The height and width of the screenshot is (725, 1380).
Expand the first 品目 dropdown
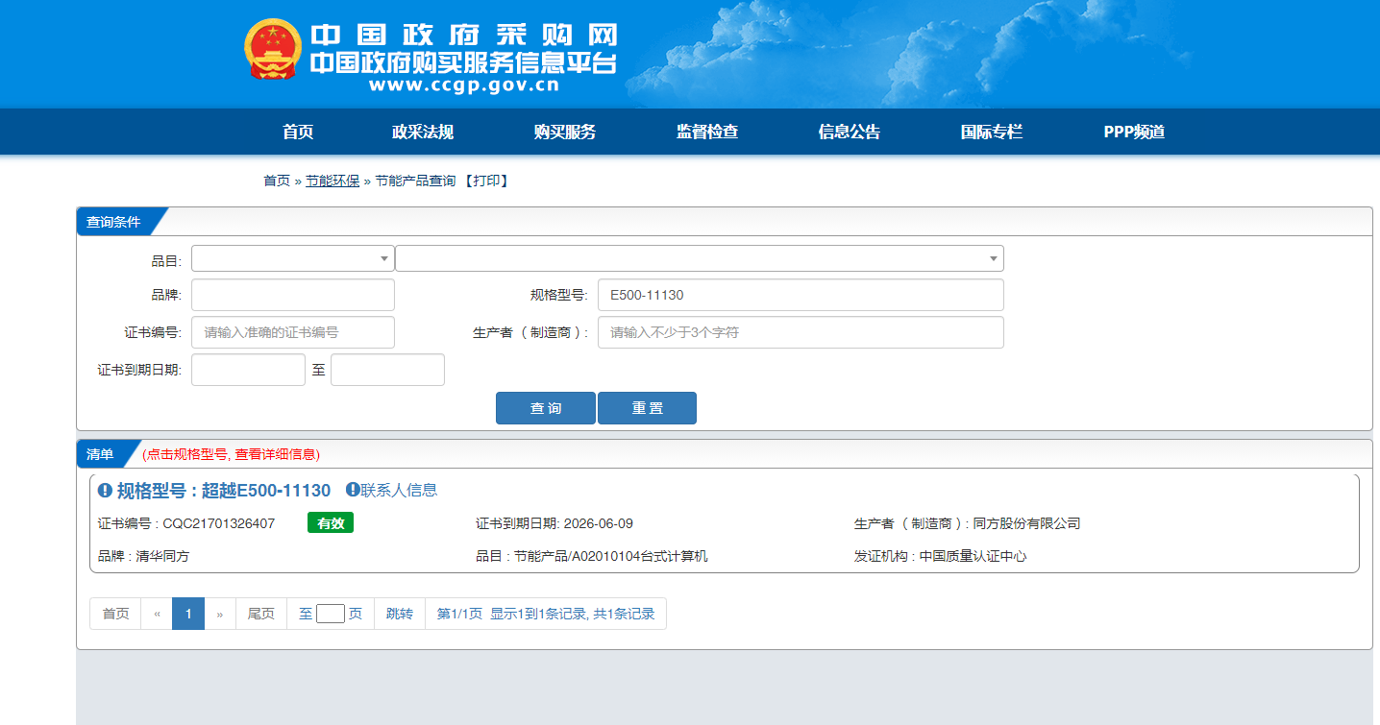point(293,258)
